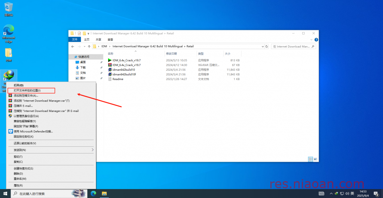Sort by the 大小 column header
383x198 pixels.
click(x=232, y=54)
